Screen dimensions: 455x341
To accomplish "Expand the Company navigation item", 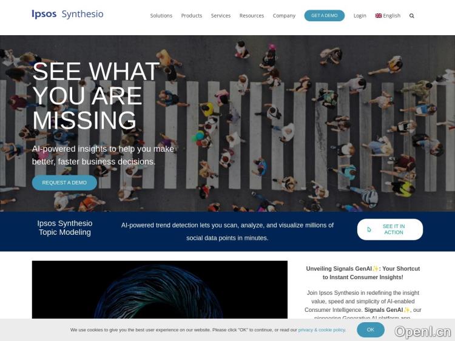I will [x=284, y=16].
